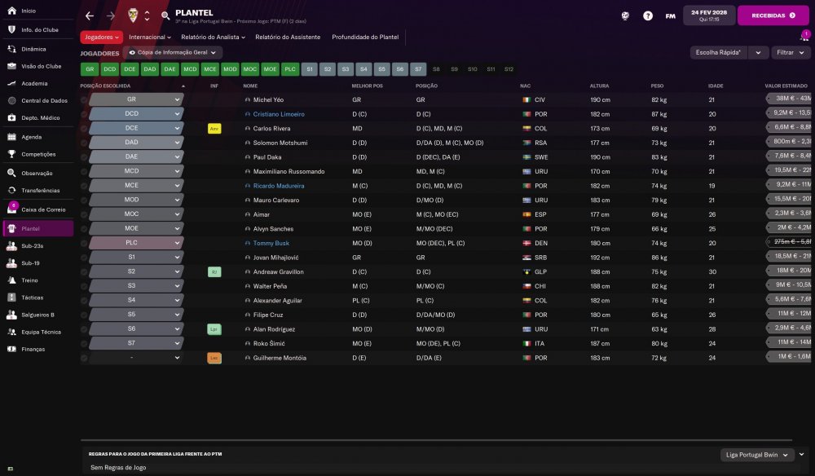The image size is (815, 476).
Task: Switch to Profundidade do Plantel tab
Action: coord(365,37)
